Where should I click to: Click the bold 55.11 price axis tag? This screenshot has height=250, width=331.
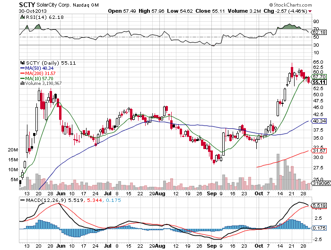(319, 82)
